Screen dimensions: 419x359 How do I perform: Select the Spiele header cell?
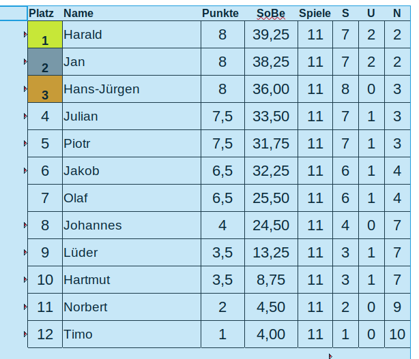click(x=315, y=13)
